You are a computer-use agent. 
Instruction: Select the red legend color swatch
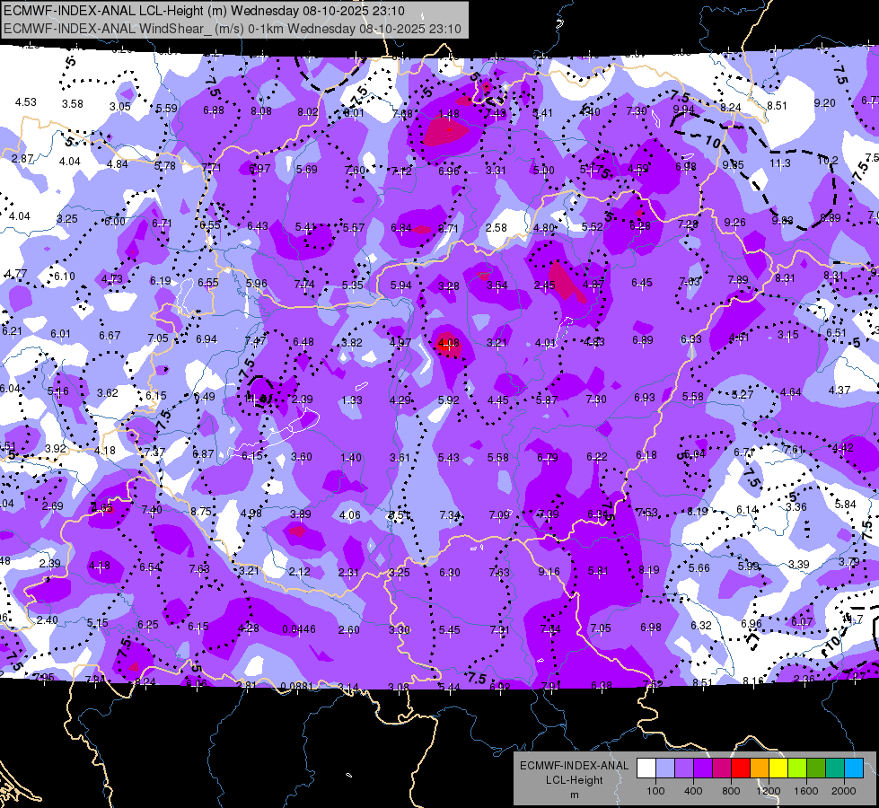[x=740, y=768]
